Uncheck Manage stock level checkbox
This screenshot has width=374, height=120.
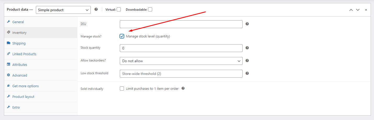(x=122, y=36)
